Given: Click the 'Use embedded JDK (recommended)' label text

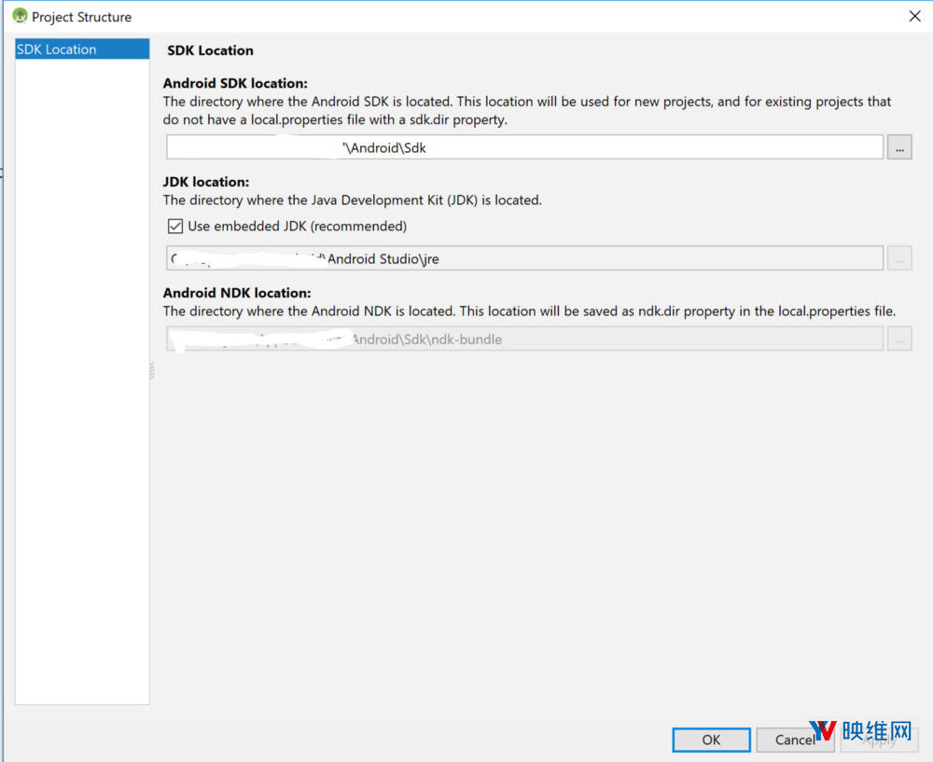Looking at the screenshot, I should 297,226.
